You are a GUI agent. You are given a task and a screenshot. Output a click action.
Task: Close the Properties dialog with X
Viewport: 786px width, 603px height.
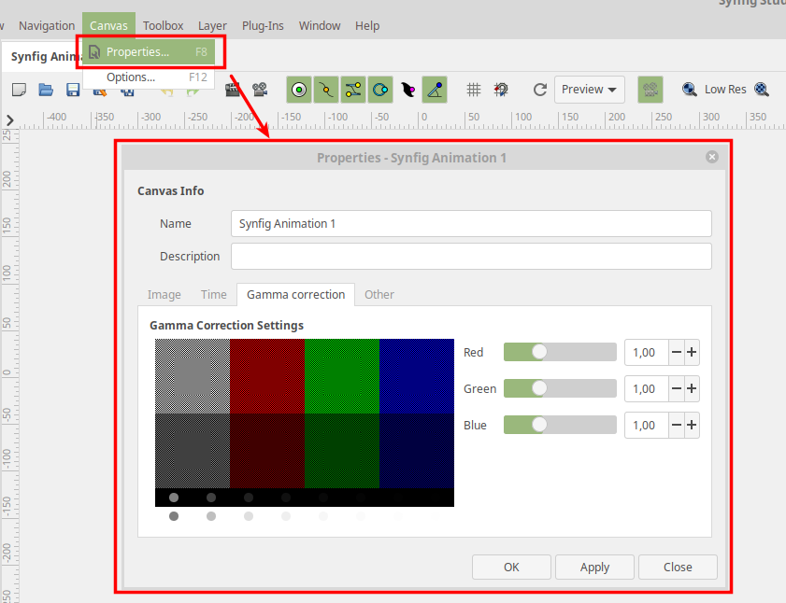pyautogui.click(x=712, y=157)
